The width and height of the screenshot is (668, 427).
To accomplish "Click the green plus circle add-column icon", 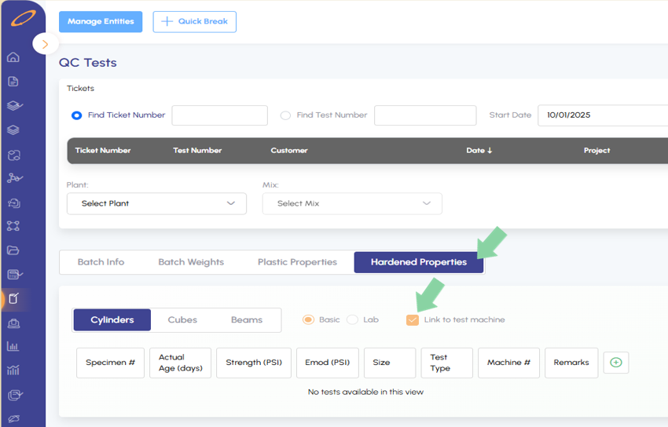I will click(x=616, y=363).
